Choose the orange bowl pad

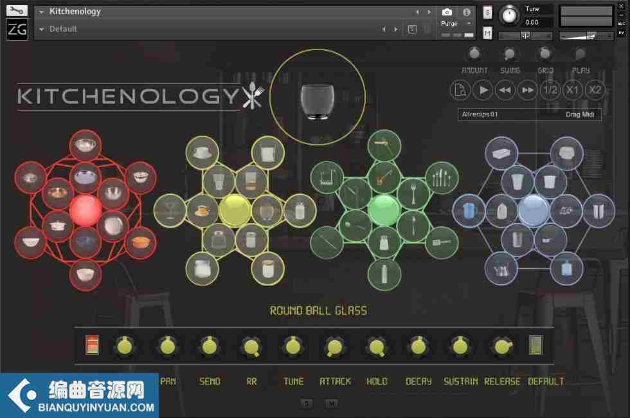(140, 243)
